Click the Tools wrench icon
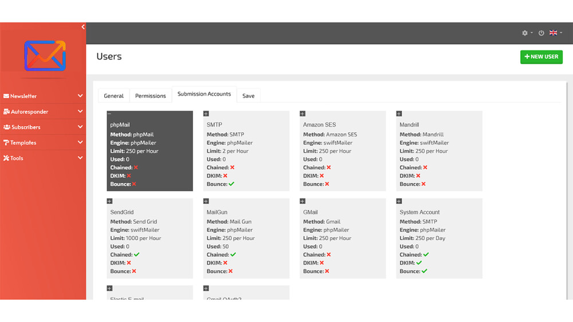Screen dimensions: 573x322 tap(6, 158)
